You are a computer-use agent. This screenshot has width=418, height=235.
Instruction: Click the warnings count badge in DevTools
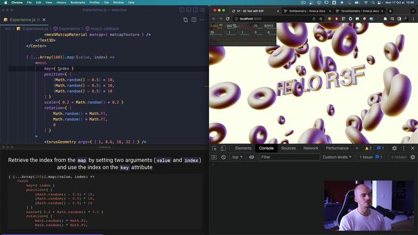pyautogui.click(x=368, y=148)
